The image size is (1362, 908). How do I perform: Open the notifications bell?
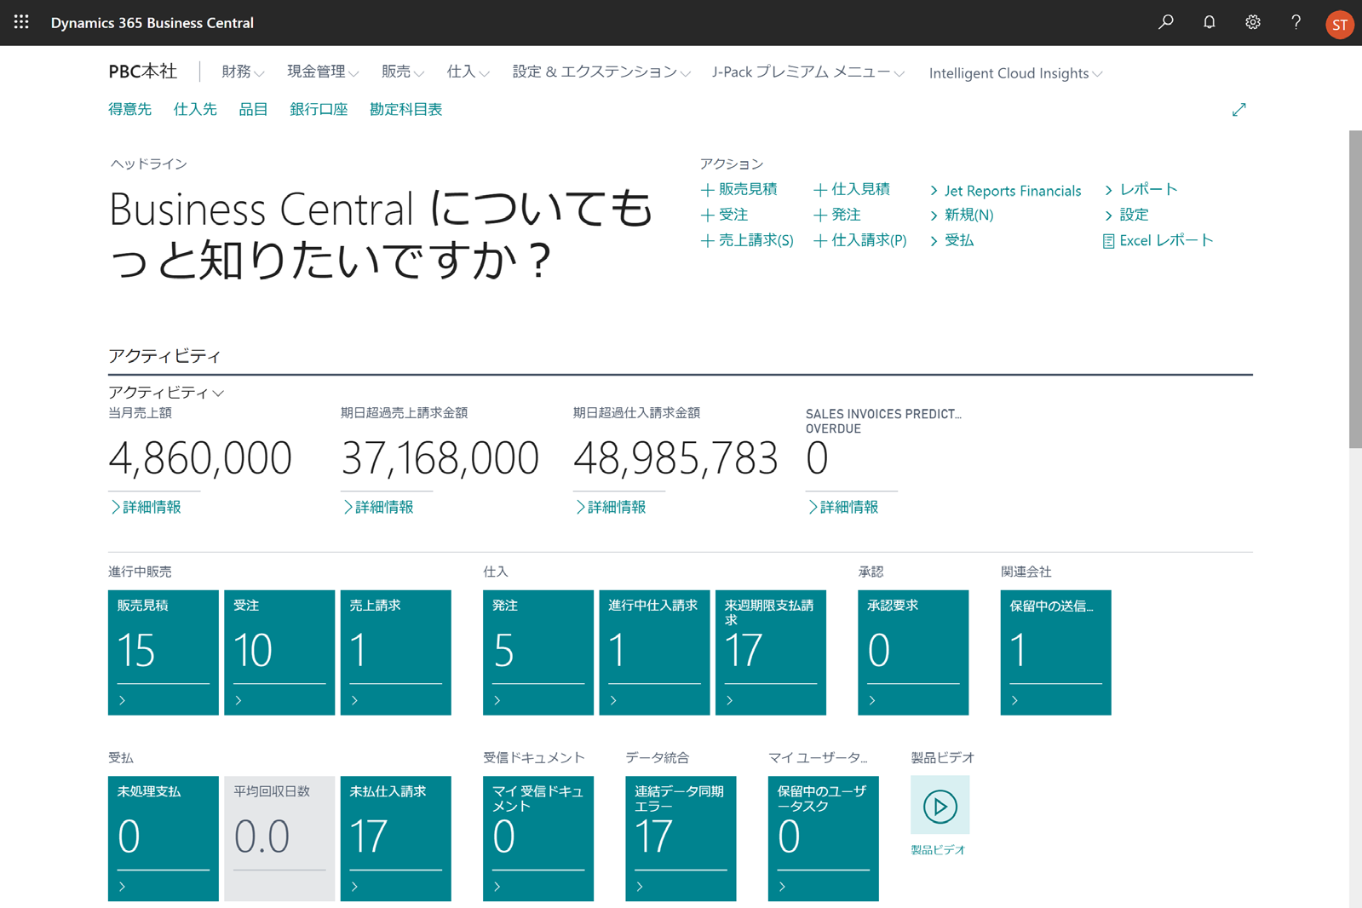point(1209,22)
